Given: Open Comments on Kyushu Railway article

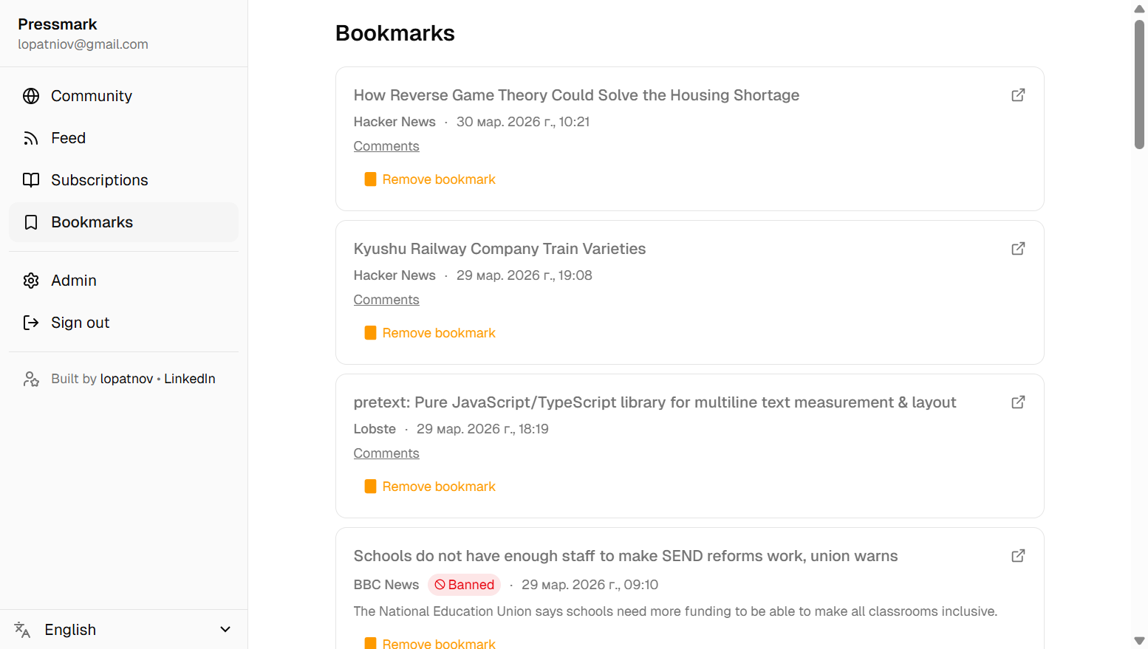Looking at the screenshot, I should point(386,299).
